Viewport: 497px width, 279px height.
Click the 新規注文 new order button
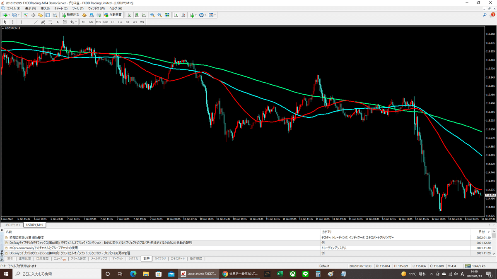coord(70,15)
